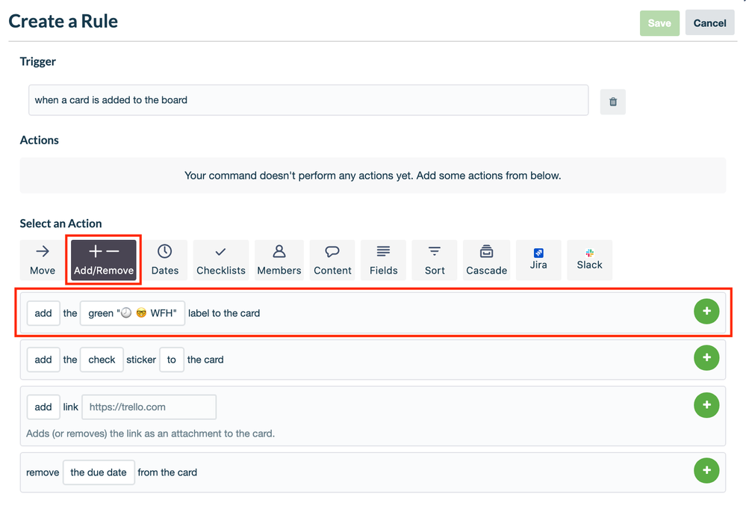
Task: Open the Jira integration actions
Action: point(538,259)
